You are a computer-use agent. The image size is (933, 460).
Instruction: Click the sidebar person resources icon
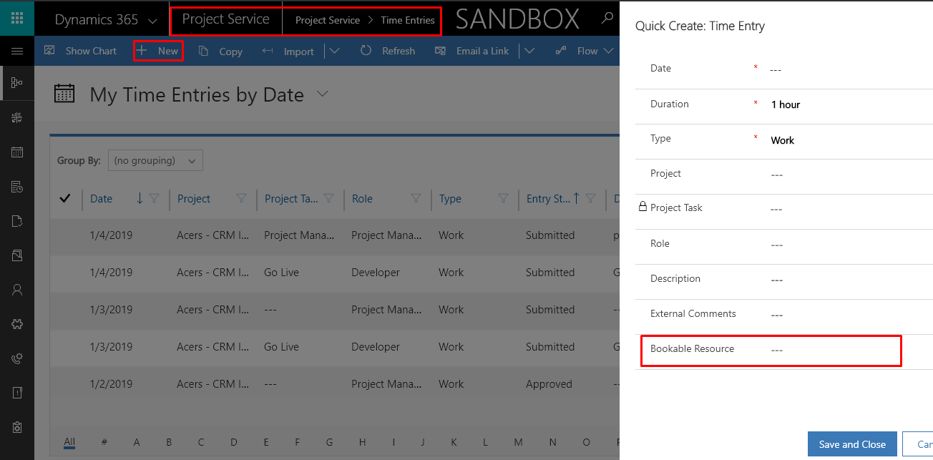tap(17, 290)
